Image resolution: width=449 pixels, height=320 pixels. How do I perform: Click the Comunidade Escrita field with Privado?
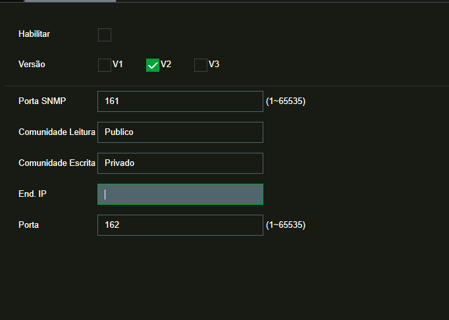click(x=180, y=163)
